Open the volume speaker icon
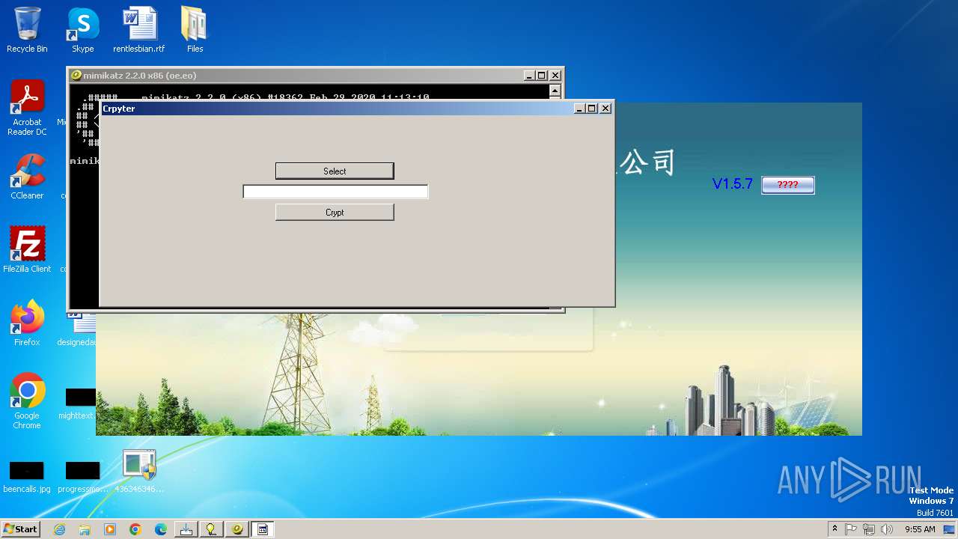 (887, 529)
